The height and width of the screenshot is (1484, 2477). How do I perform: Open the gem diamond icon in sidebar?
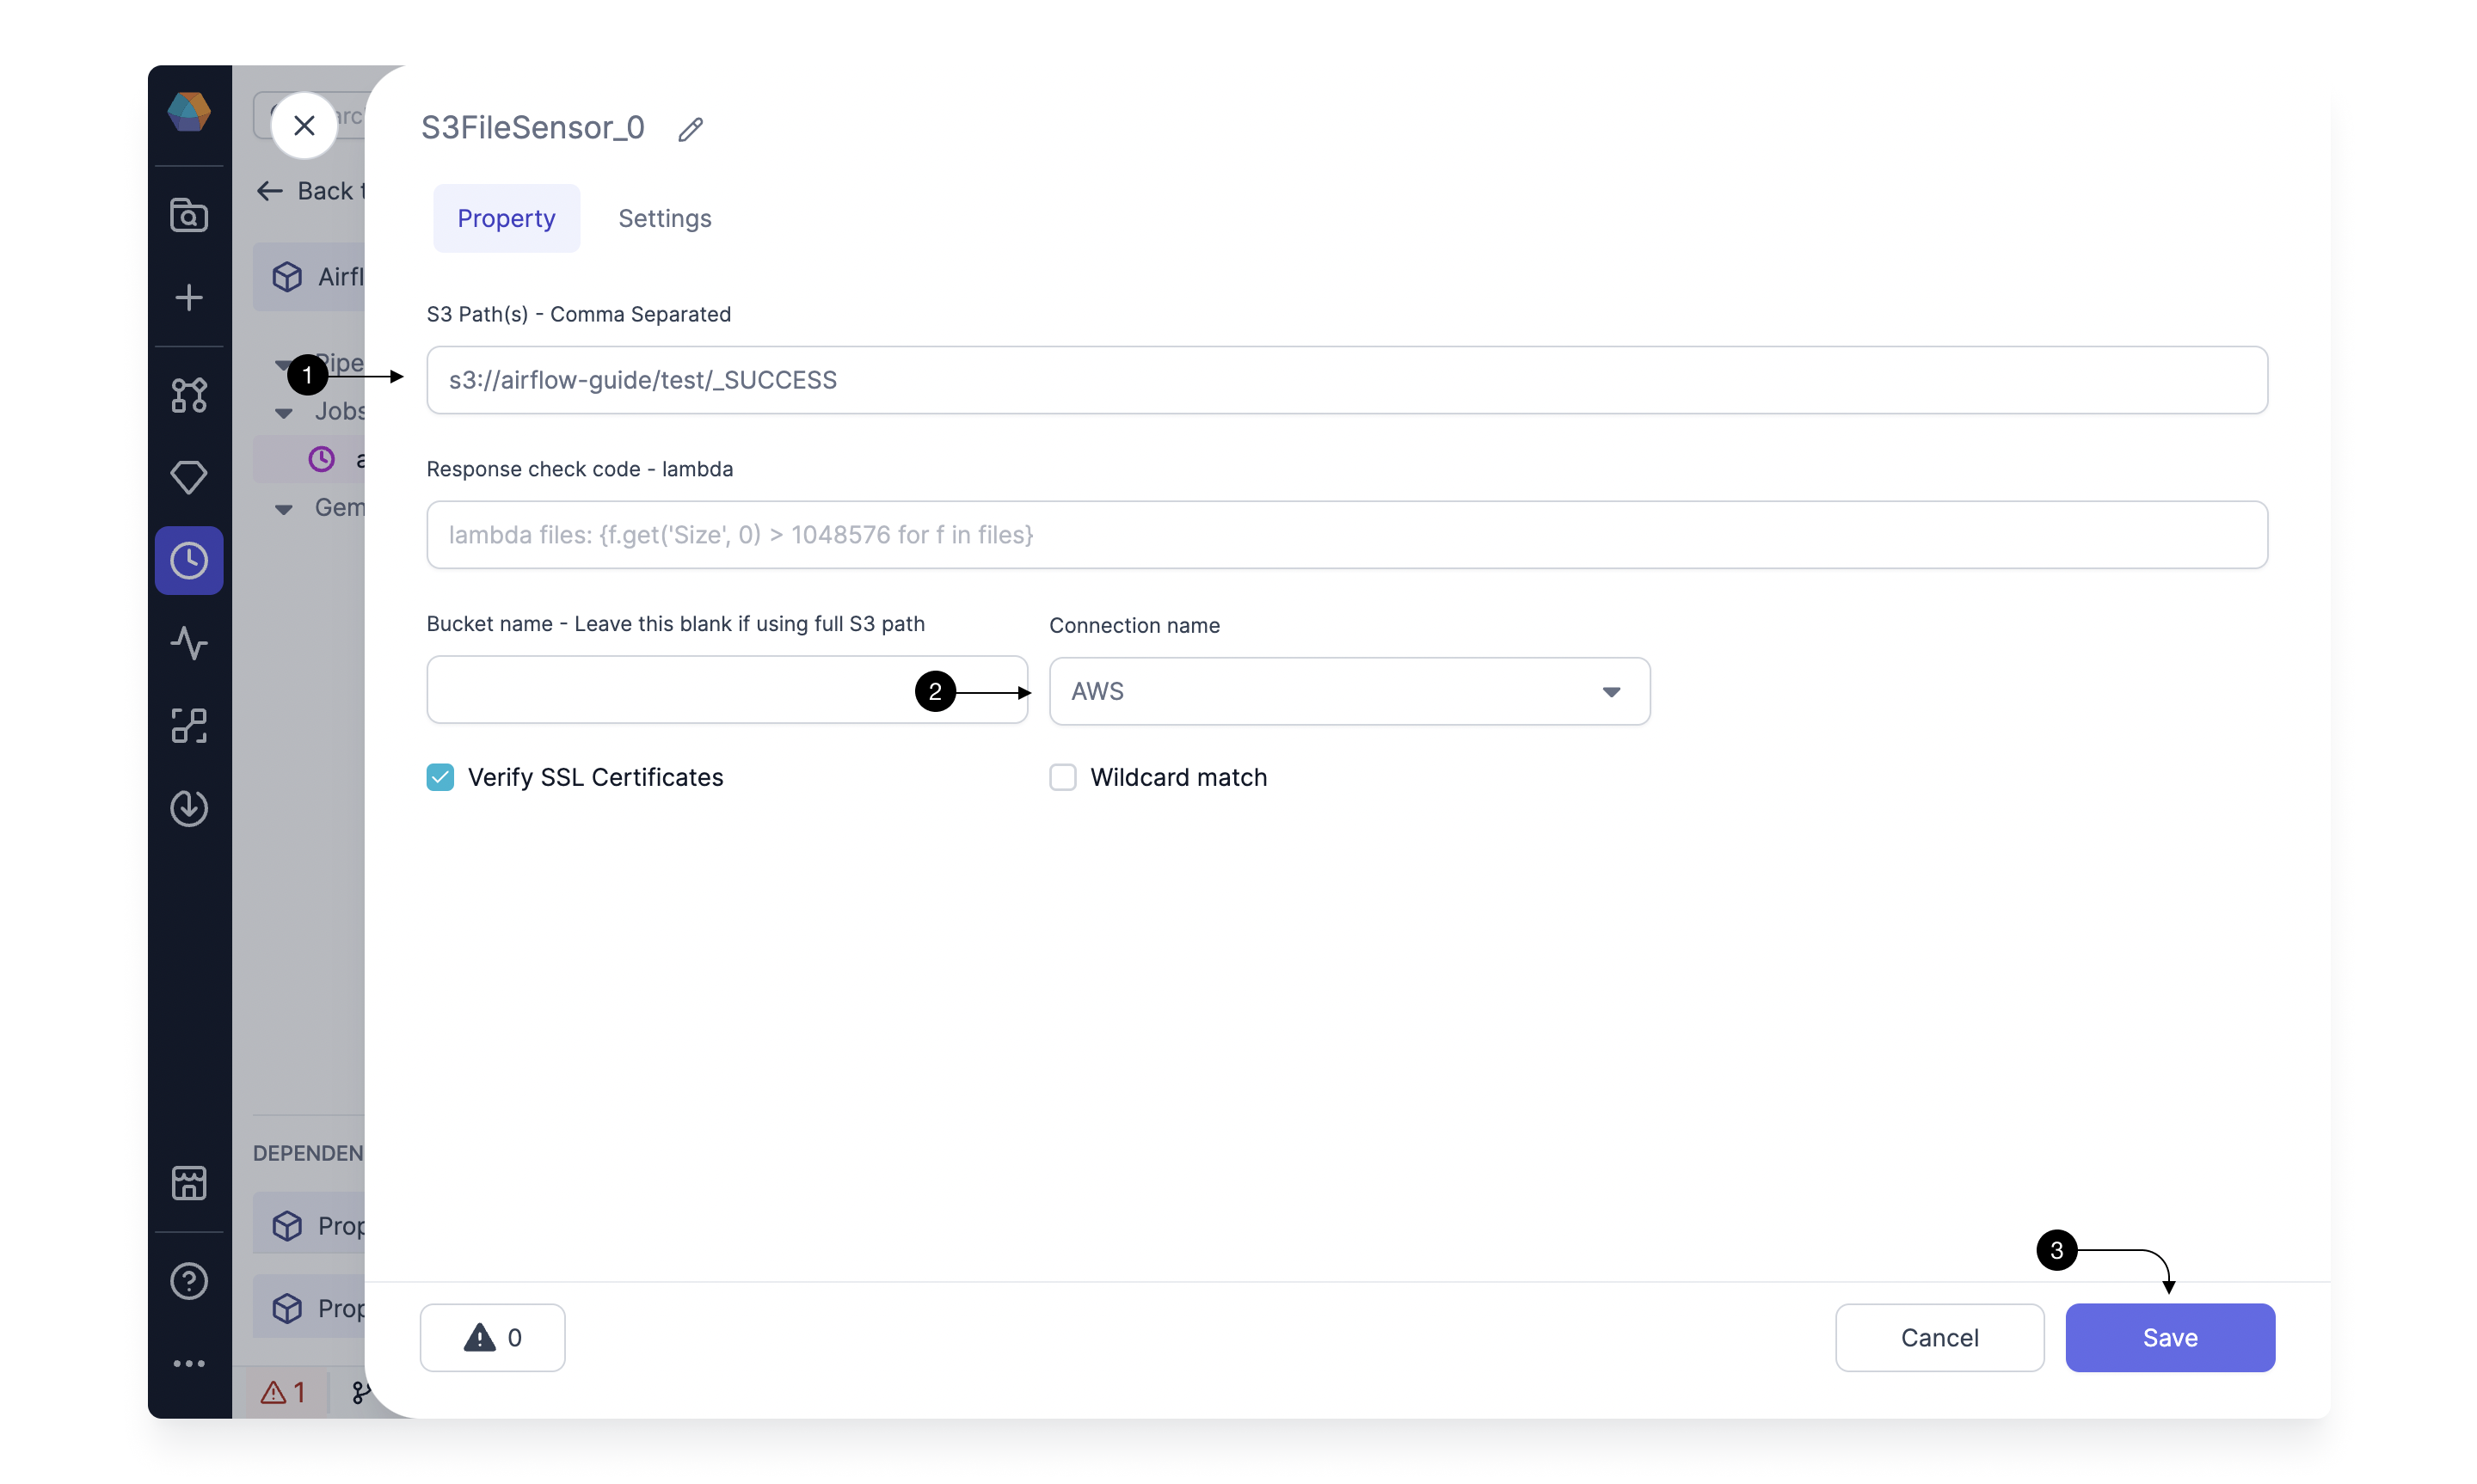pos(189,477)
